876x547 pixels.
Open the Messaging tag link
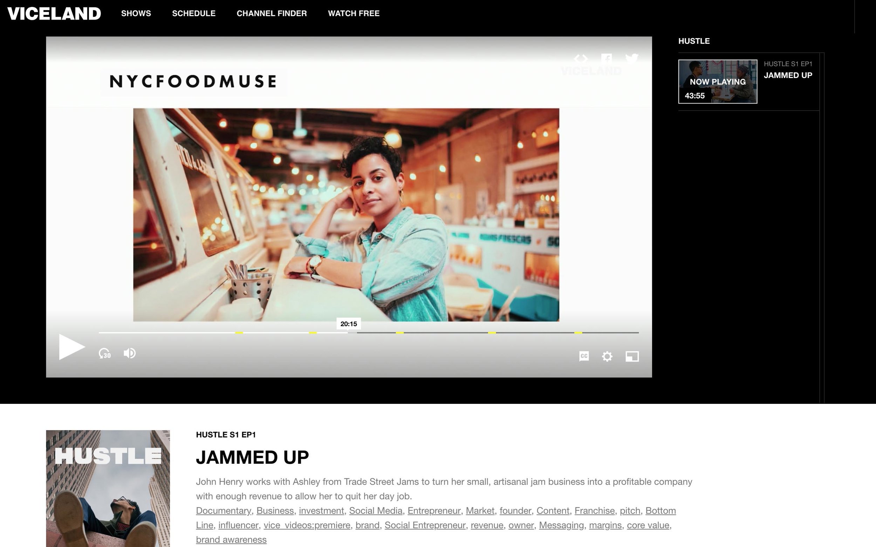(x=561, y=525)
